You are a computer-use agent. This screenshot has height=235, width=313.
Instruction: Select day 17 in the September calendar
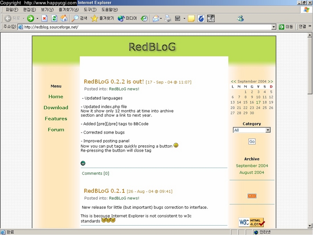click(x=258, y=102)
